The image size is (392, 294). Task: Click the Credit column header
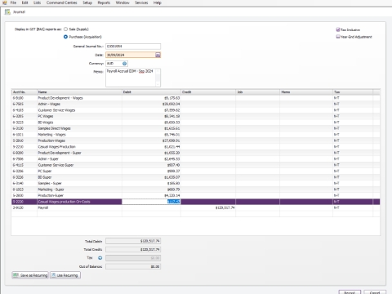point(208,92)
